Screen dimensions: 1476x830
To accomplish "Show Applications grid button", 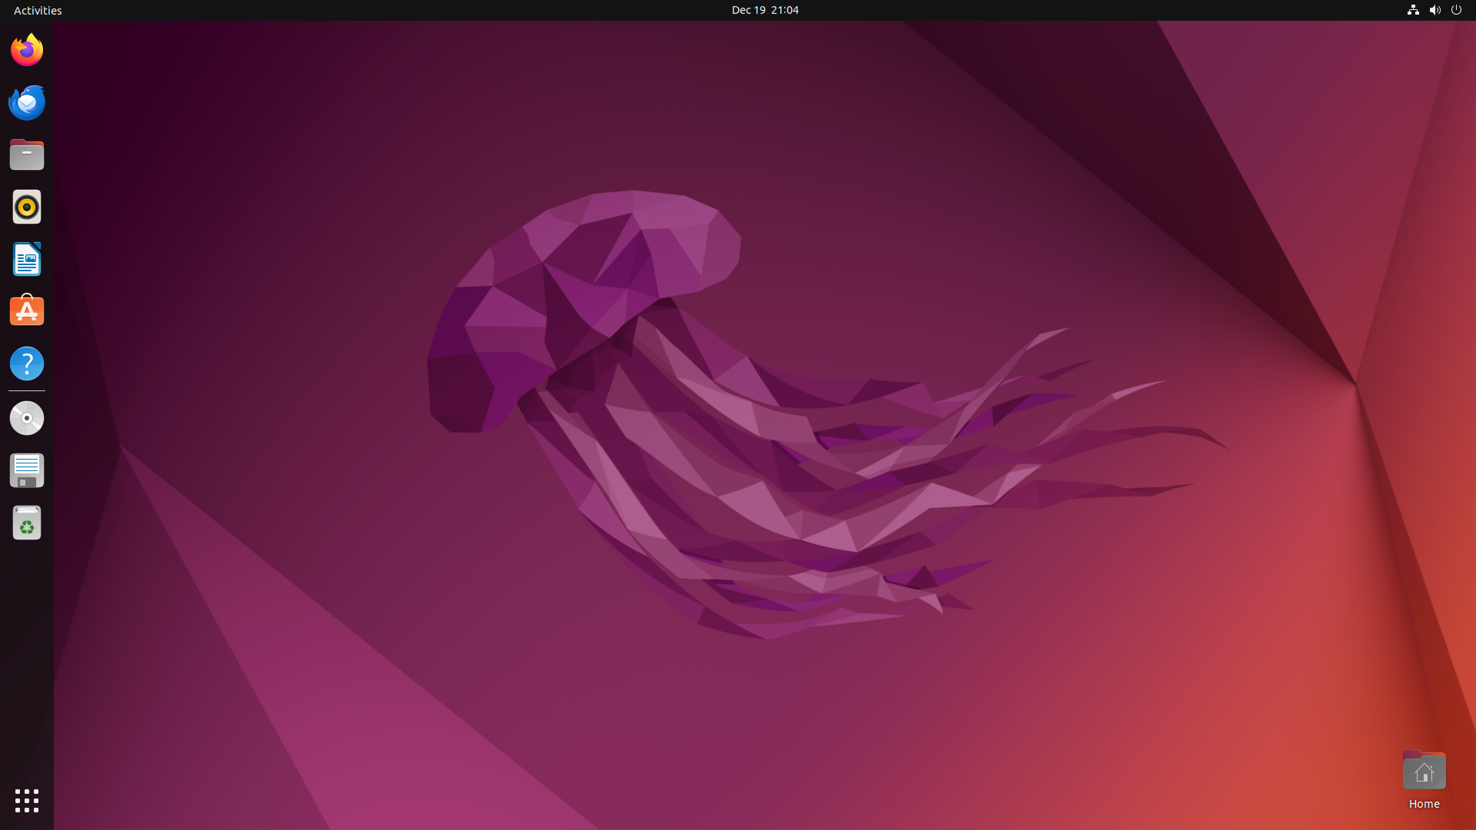I will tap(27, 800).
